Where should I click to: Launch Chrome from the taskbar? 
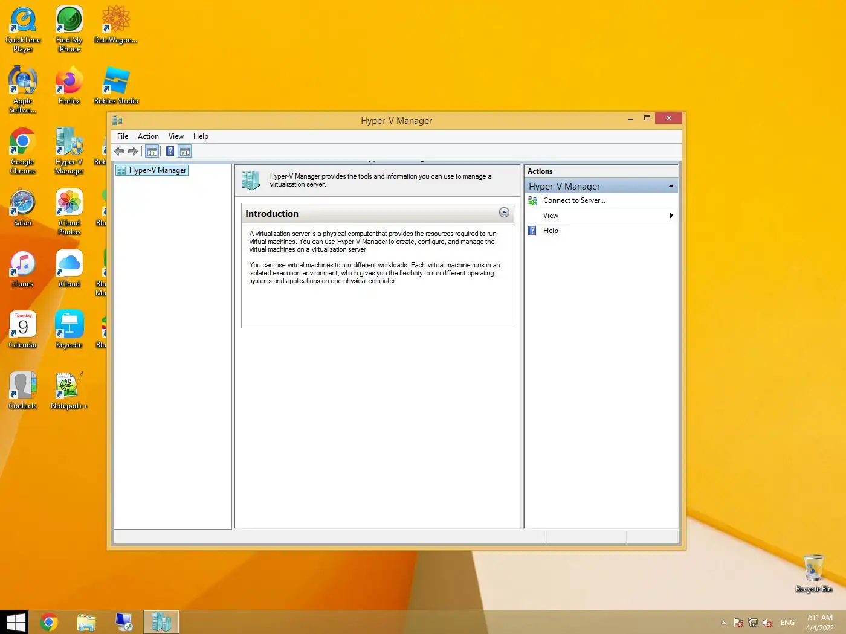point(49,622)
